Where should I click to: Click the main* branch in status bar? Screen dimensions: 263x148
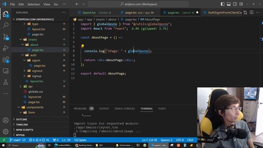click(15, 140)
